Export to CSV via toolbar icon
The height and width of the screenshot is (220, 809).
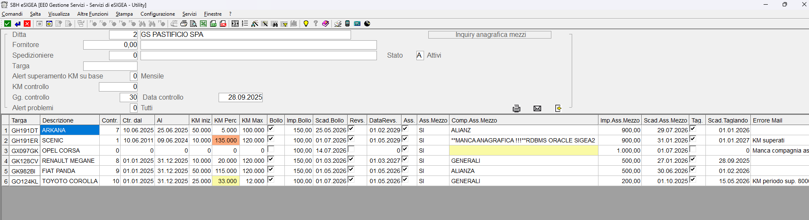click(213, 24)
